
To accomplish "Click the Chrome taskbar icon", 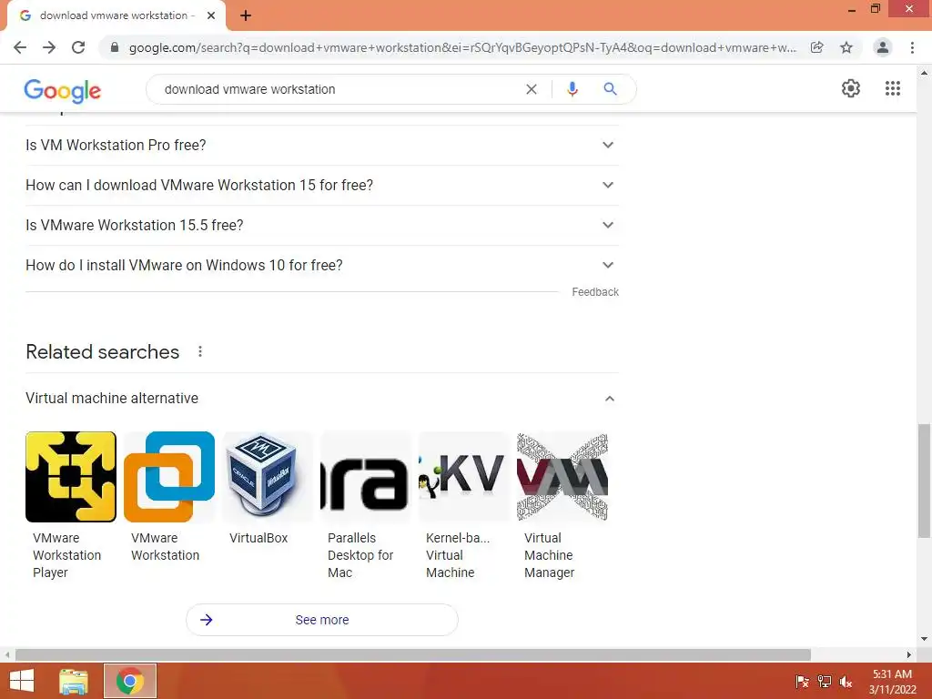I will click(x=130, y=681).
